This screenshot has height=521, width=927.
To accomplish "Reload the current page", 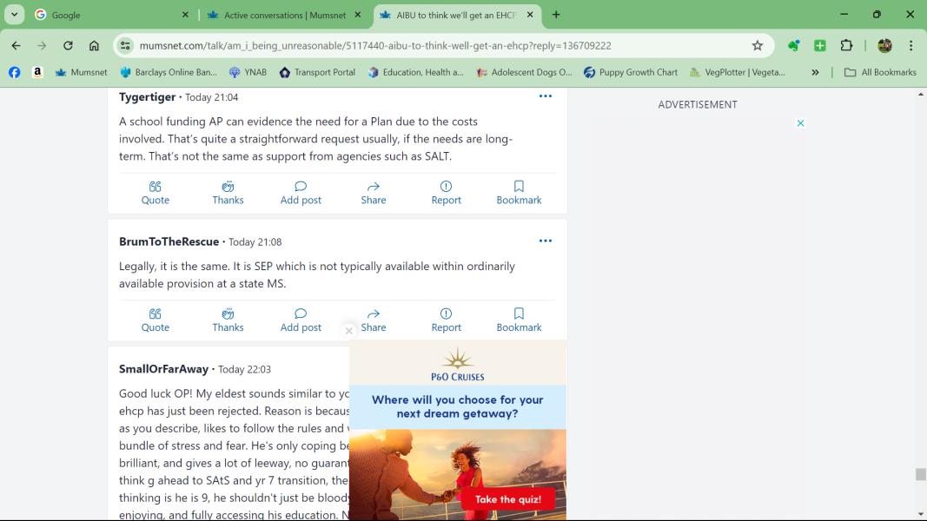I will (68, 46).
